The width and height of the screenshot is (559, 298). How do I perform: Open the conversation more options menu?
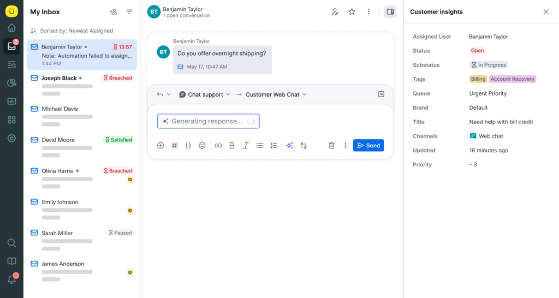click(x=368, y=12)
